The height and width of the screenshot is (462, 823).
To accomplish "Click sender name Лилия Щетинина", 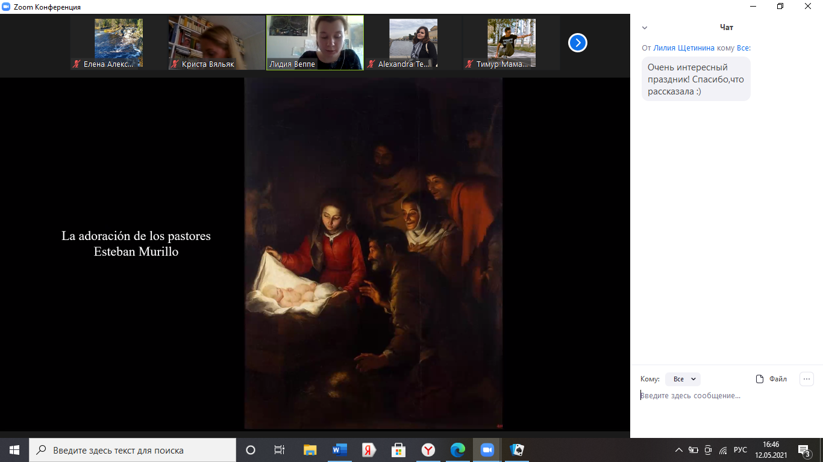I will [x=684, y=48].
